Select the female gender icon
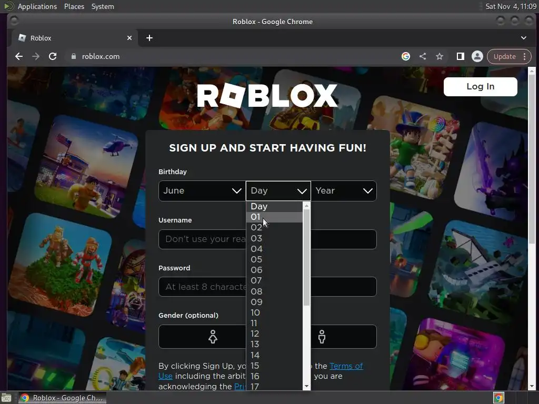Viewport: 539px width, 404px height. pos(213,337)
